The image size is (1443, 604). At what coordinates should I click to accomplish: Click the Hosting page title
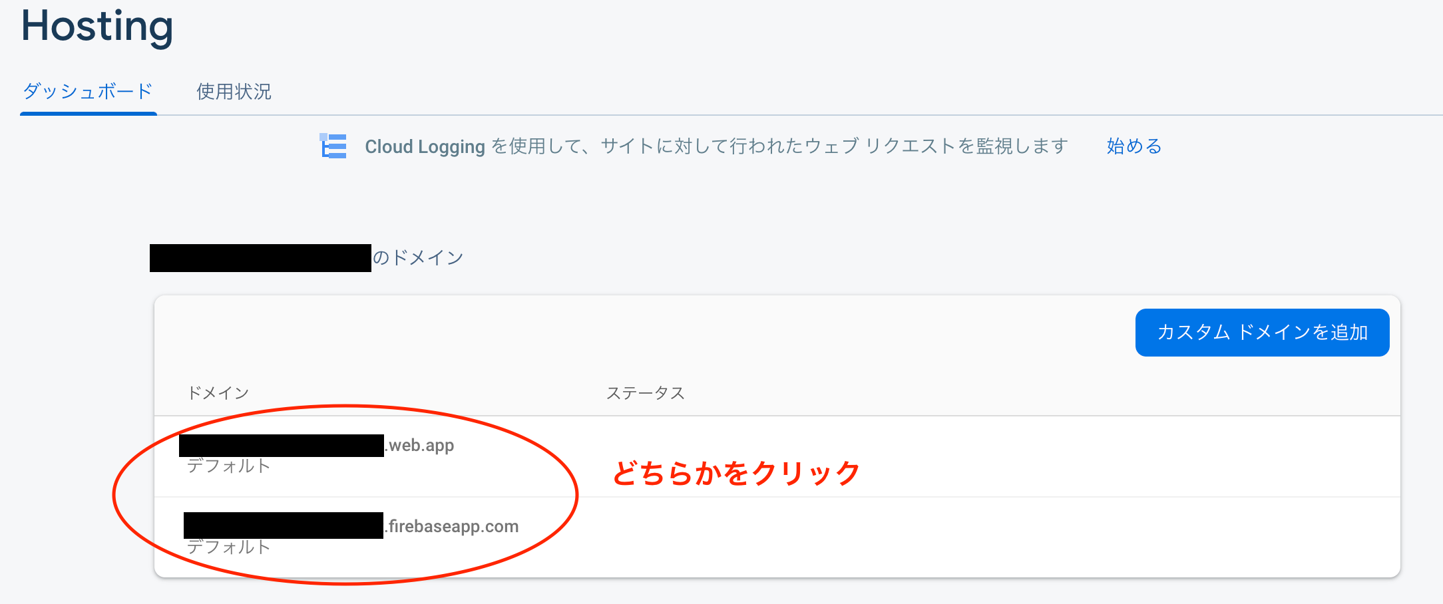pos(97,28)
